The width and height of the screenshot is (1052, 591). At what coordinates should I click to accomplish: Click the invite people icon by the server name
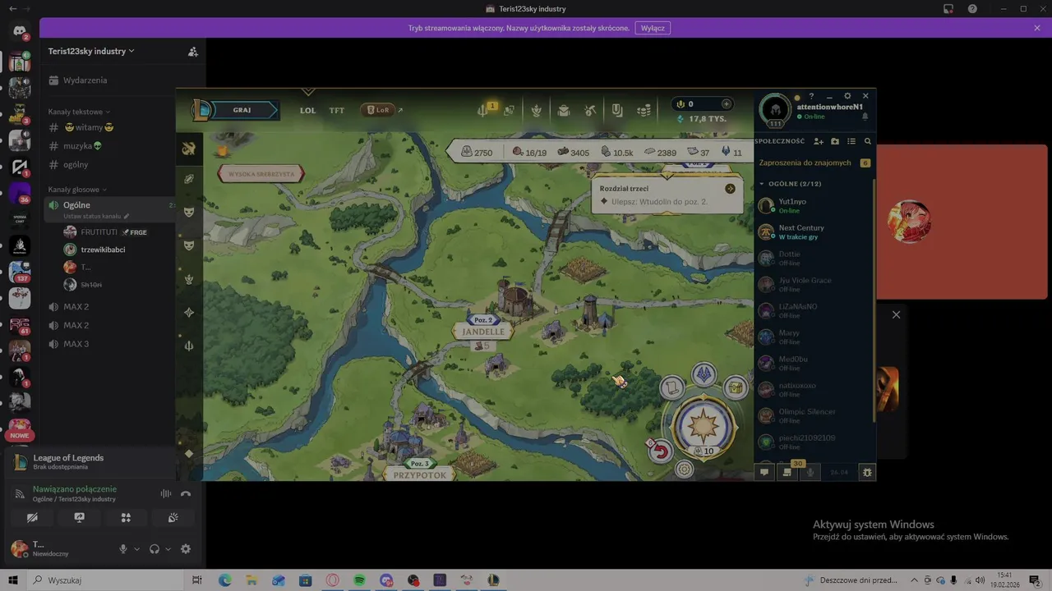click(192, 52)
